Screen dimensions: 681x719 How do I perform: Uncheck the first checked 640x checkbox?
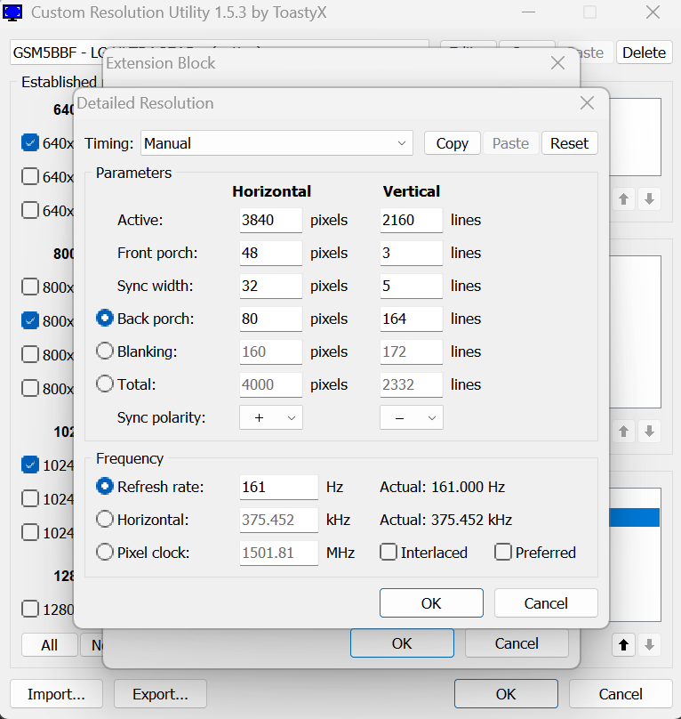point(30,142)
